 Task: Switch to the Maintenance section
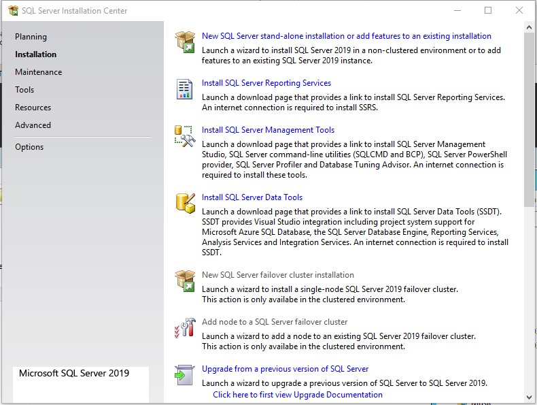coord(38,72)
